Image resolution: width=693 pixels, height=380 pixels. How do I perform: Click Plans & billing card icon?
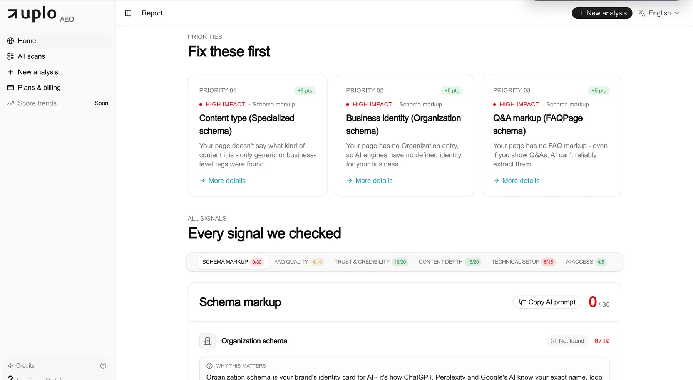coord(11,88)
